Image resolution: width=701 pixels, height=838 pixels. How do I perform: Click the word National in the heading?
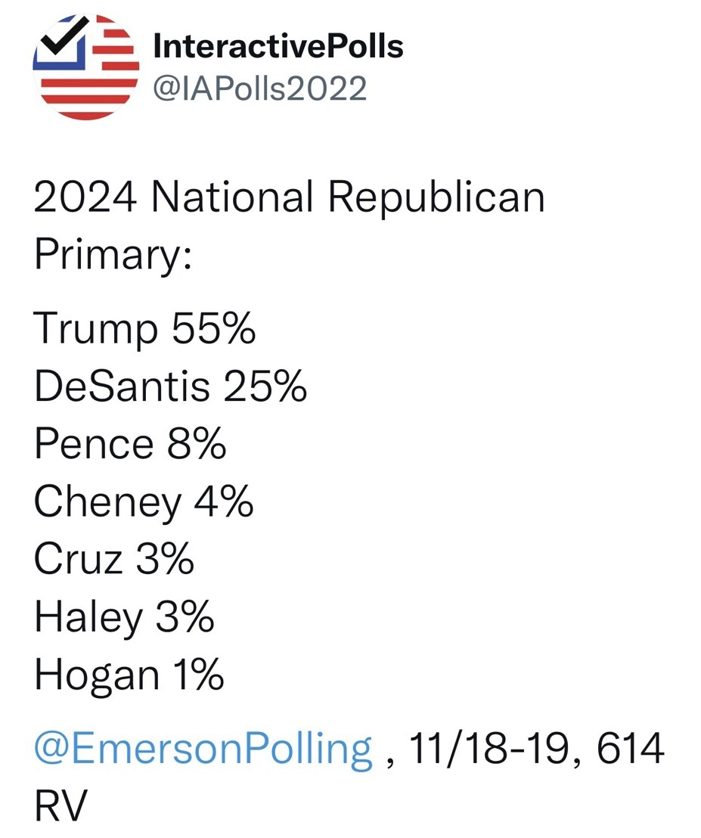(x=232, y=197)
